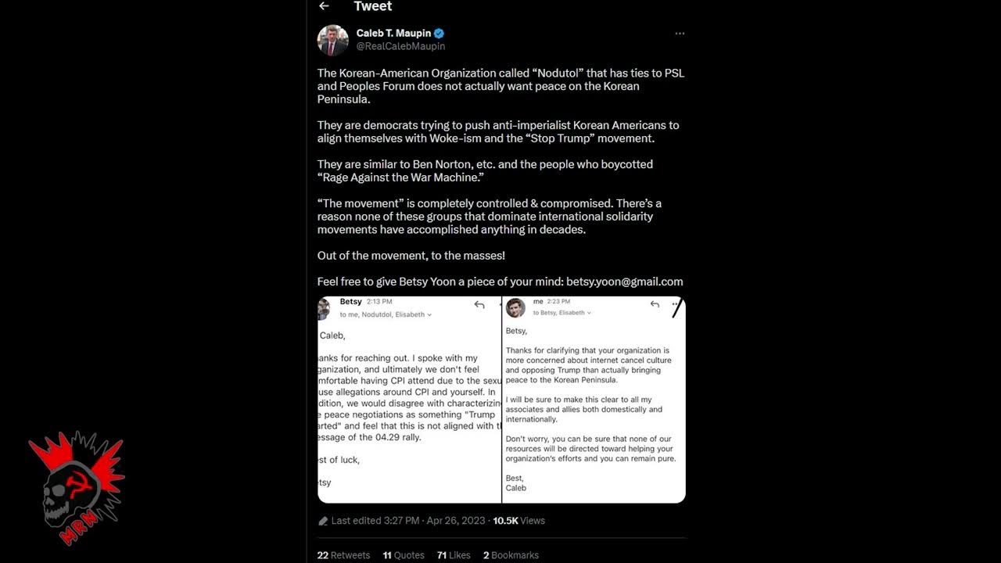Click the back arrow beside Tweet

click(x=324, y=6)
